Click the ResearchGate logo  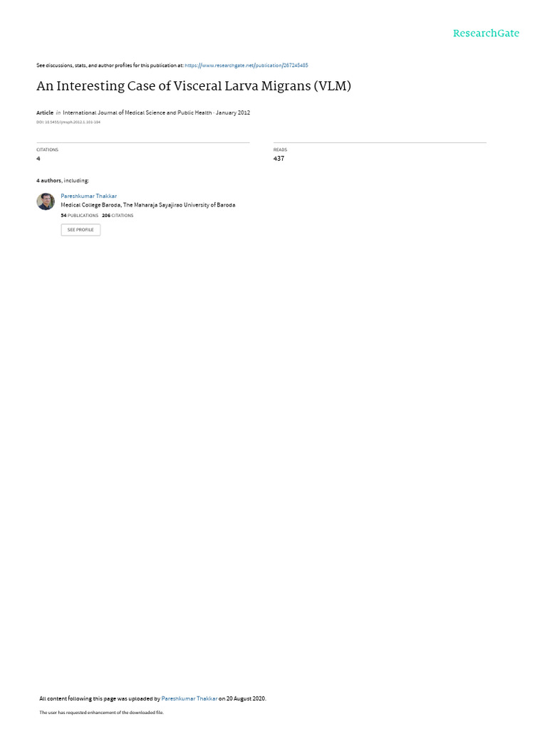pos(486,33)
